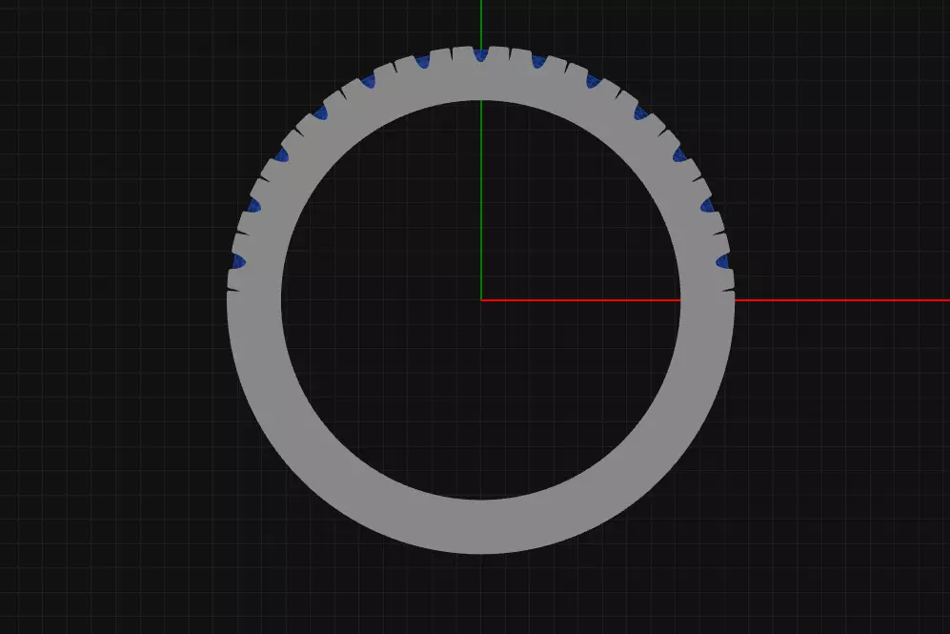Select the gray ring band model

pyautogui.click(x=481, y=526)
